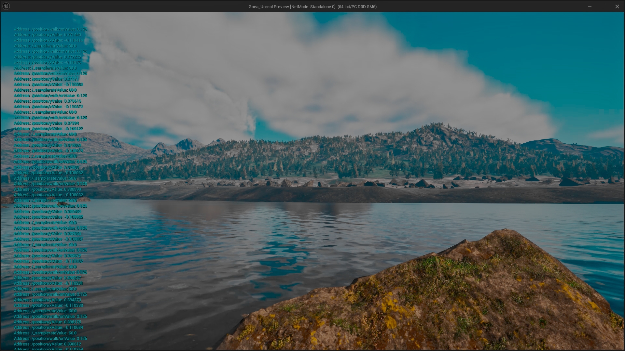Click the xValue: -0.110338 debug line
Screen dimensions: 625x351
tap(49, 305)
